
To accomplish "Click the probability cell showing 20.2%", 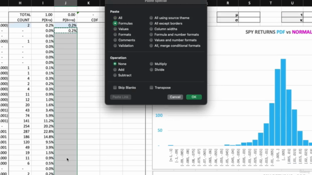I will pyautogui.click(x=43, y=126).
